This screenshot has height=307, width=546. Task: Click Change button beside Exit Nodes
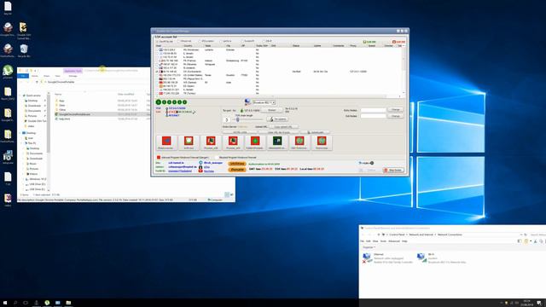(396, 116)
